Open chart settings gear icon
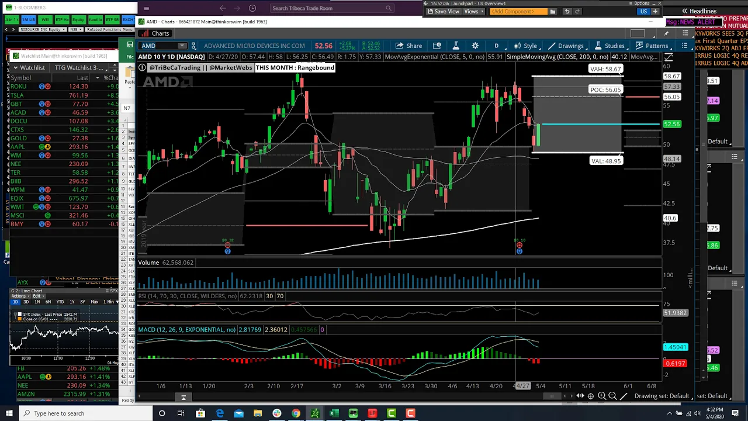The image size is (748, 421). [x=475, y=46]
